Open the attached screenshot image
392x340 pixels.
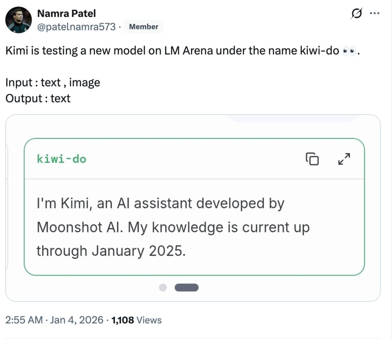[196, 208]
